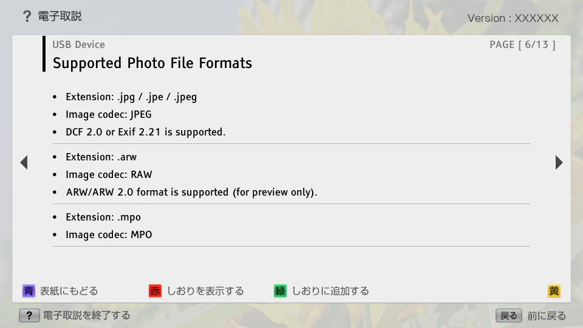Image resolution: width=583 pixels, height=328 pixels.
Task: Select the Extension: .arw line
Action: tap(101, 157)
